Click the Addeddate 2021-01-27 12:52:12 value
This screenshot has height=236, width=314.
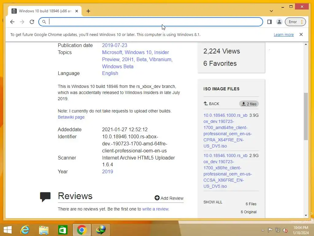tap(125, 130)
